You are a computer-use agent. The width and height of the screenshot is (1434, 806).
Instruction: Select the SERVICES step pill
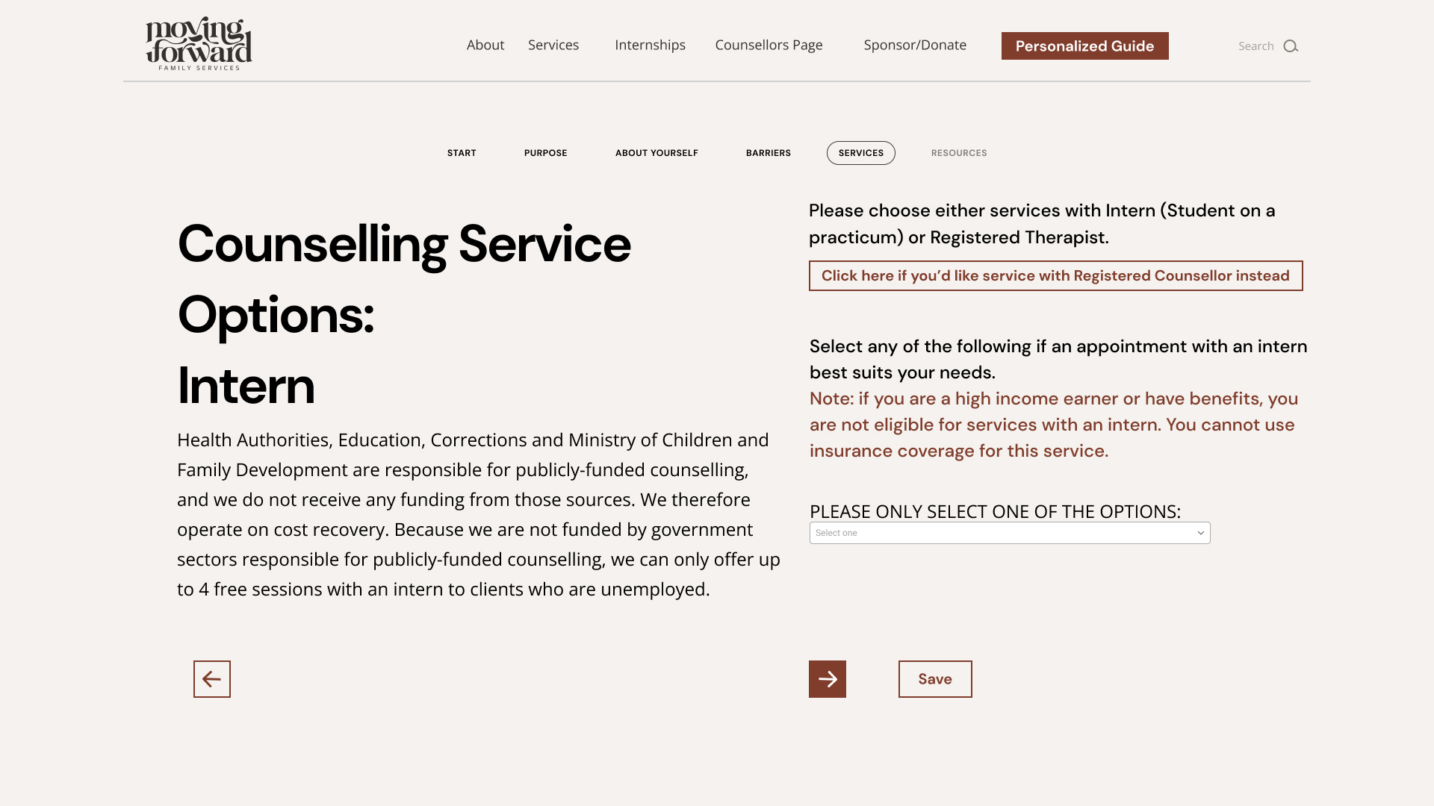click(x=860, y=153)
